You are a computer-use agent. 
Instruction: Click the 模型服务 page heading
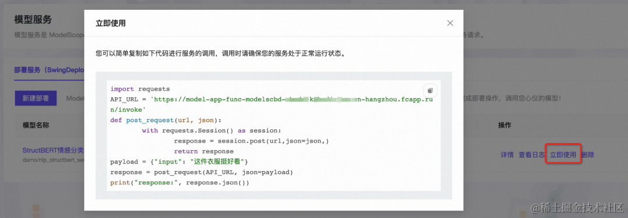tap(33, 20)
